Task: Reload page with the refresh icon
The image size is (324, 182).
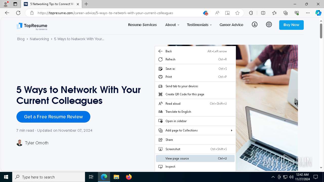Action: [x=18, y=13]
